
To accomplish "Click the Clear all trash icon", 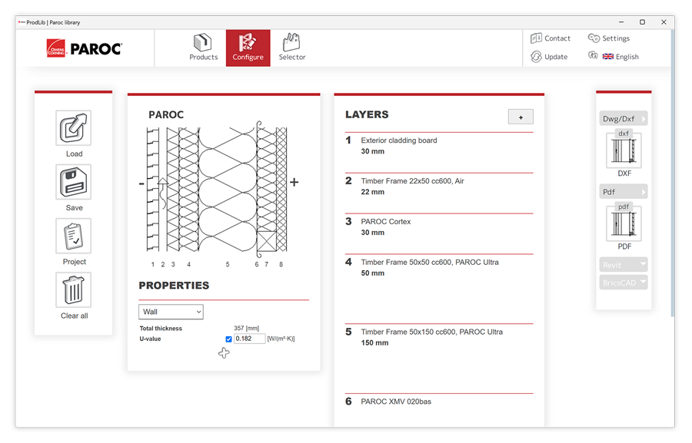I will tap(74, 290).
